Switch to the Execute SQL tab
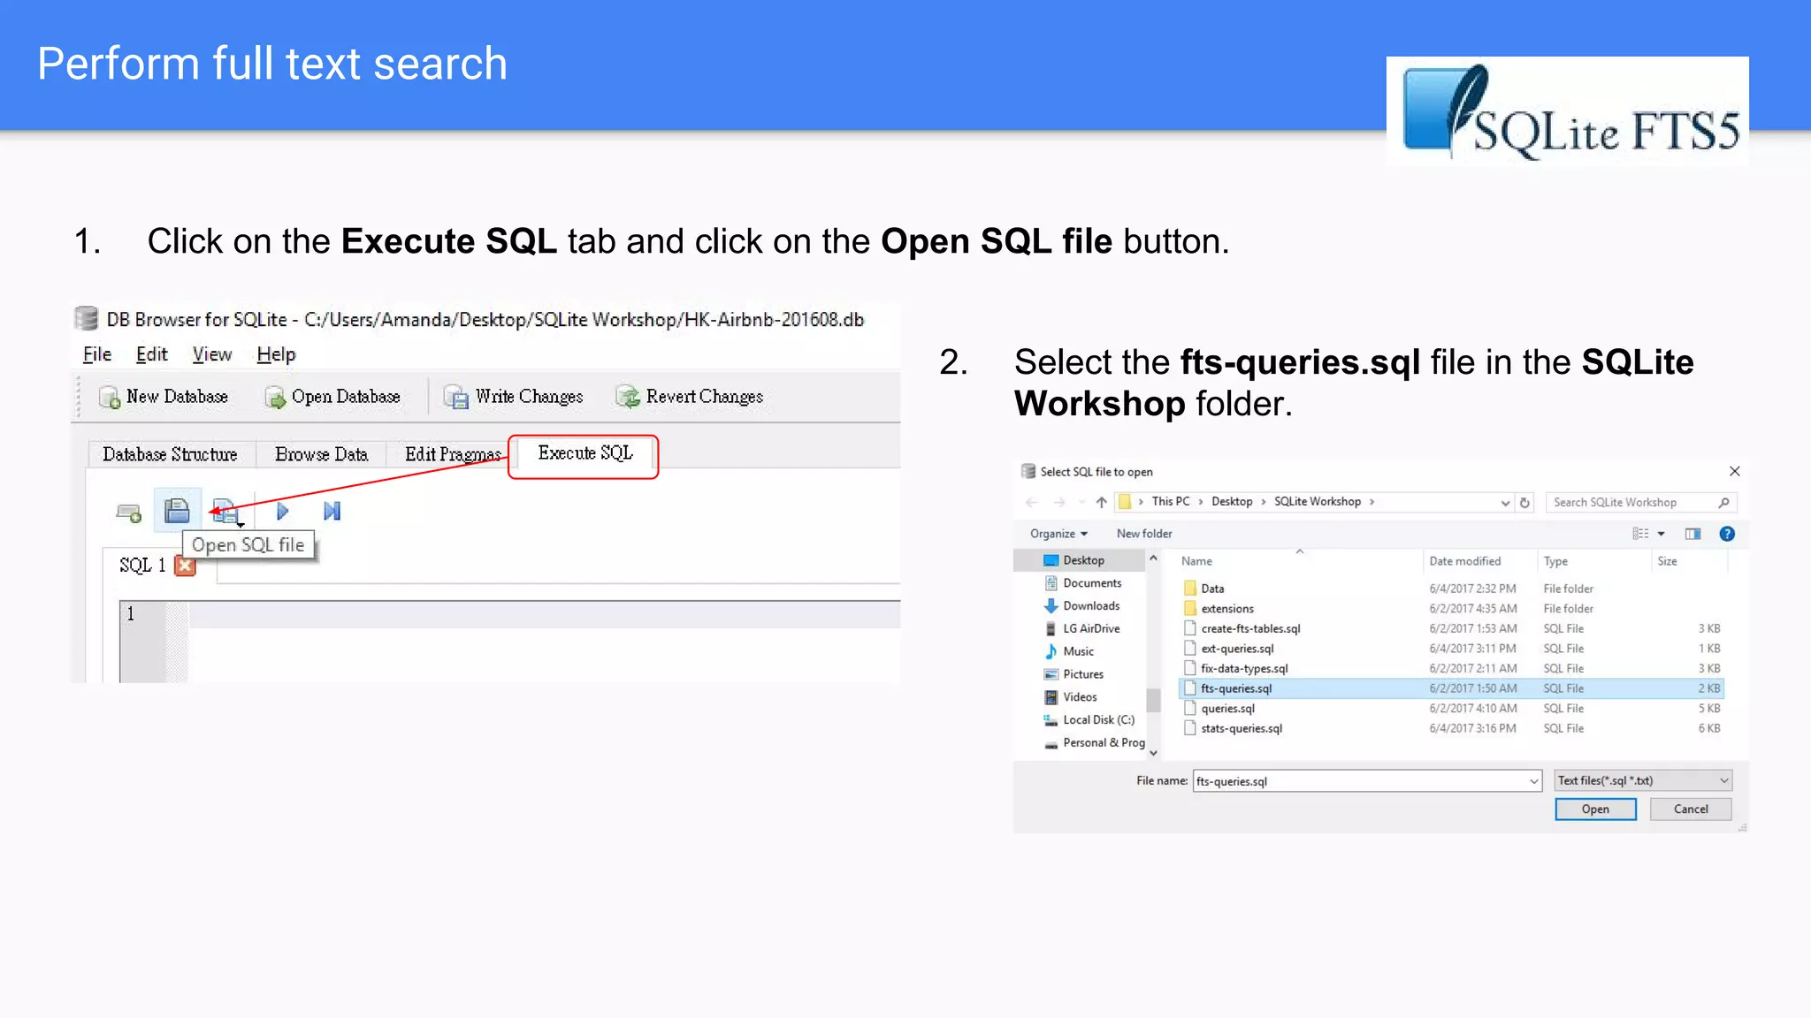 click(x=585, y=454)
